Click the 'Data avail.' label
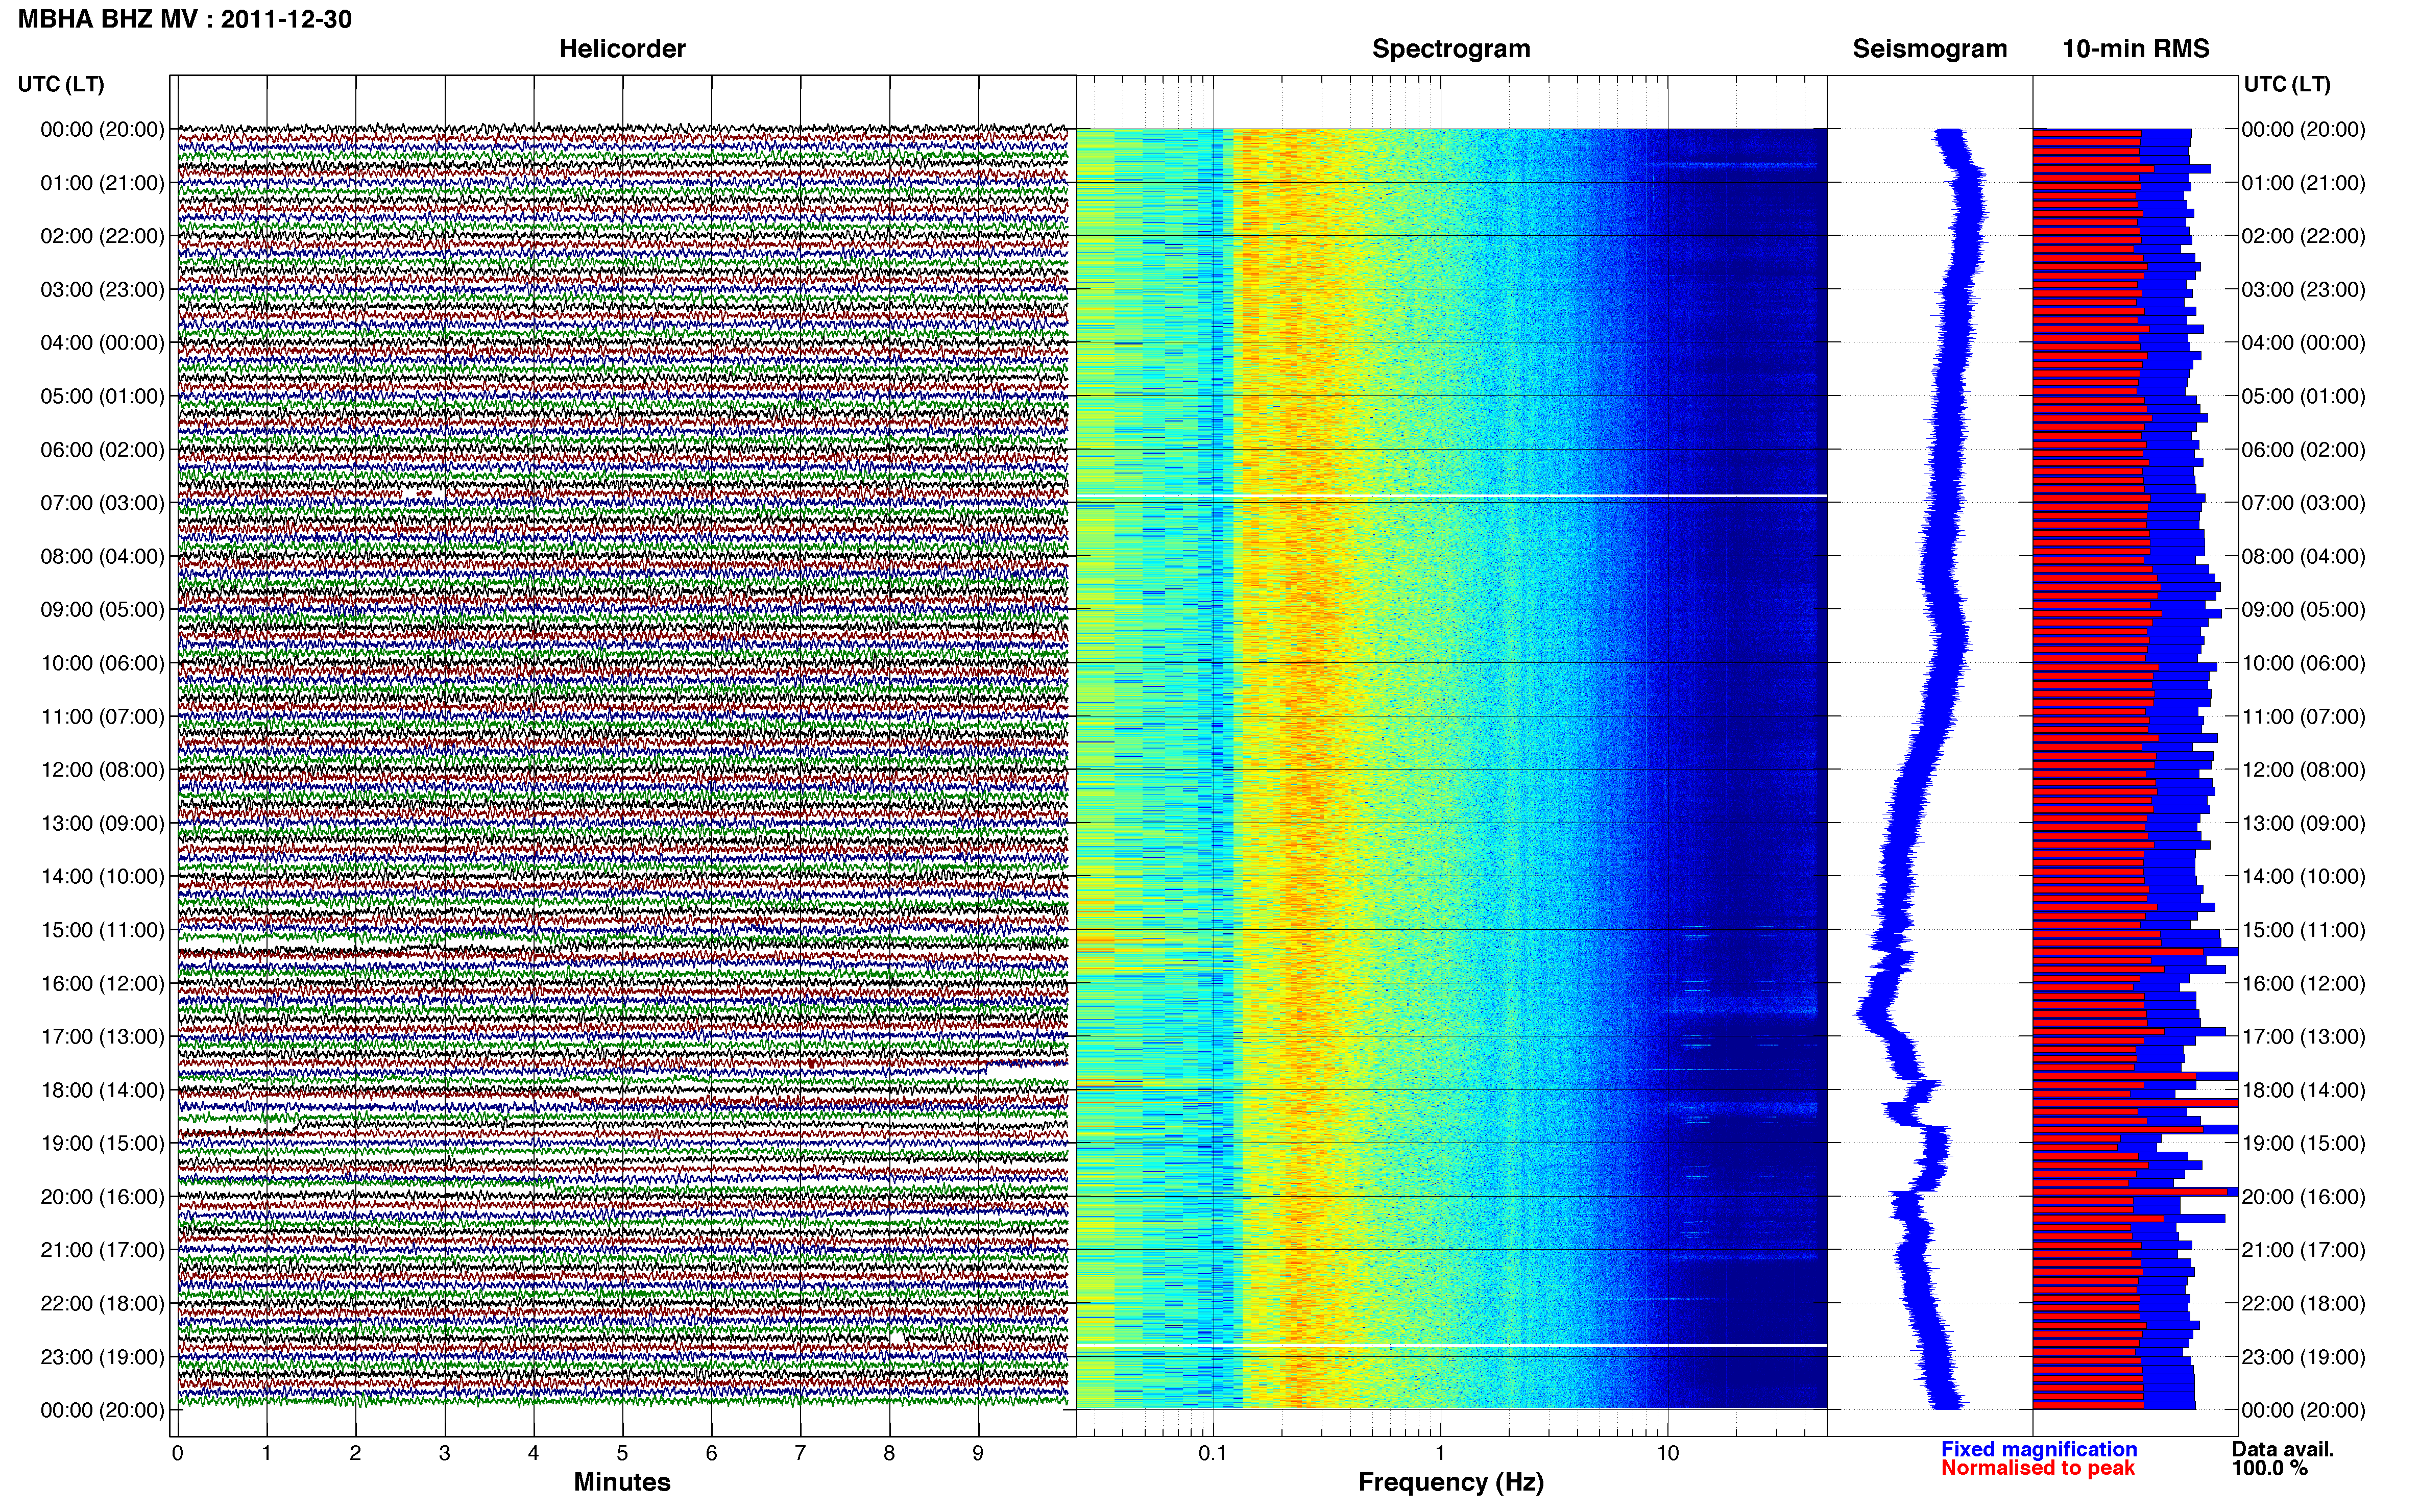 2283,1449
